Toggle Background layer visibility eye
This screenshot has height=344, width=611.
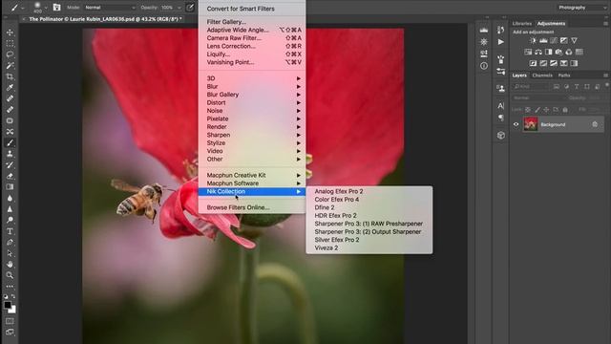coord(516,124)
